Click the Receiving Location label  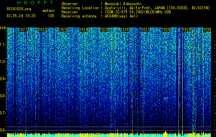click(x=80, y=8)
